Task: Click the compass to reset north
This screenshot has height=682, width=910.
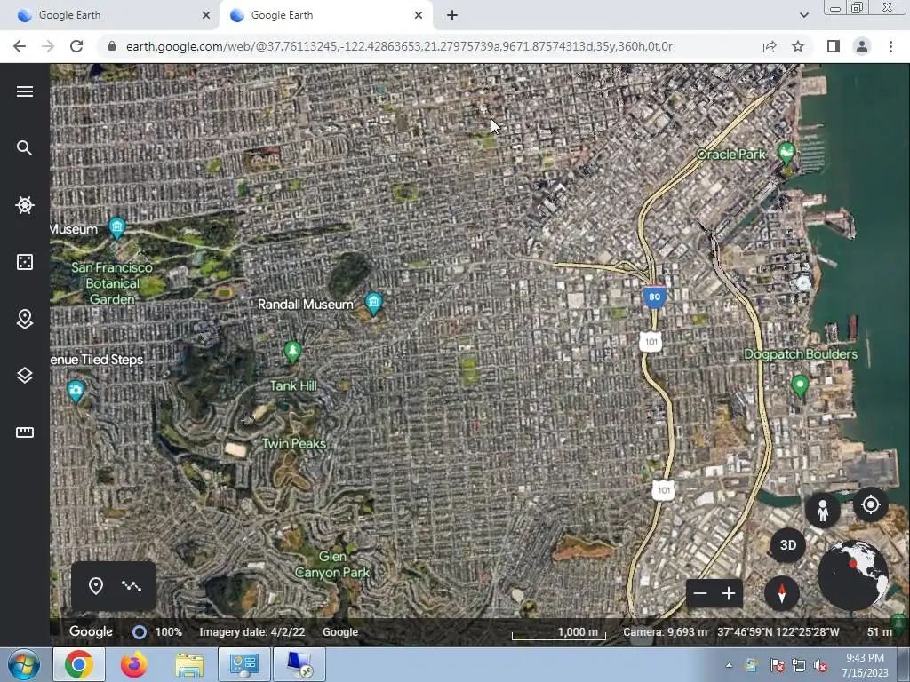Action: tap(782, 593)
